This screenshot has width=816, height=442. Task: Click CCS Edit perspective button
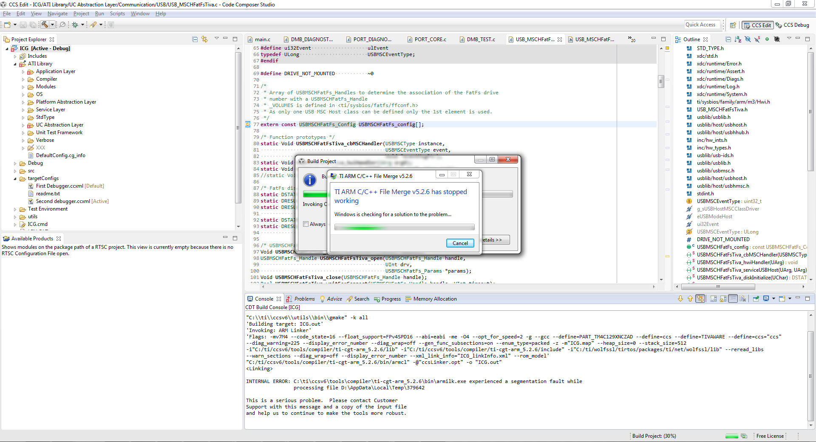(x=757, y=25)
